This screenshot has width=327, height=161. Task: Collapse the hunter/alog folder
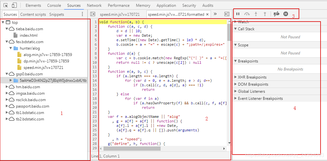tap(11, 48)
